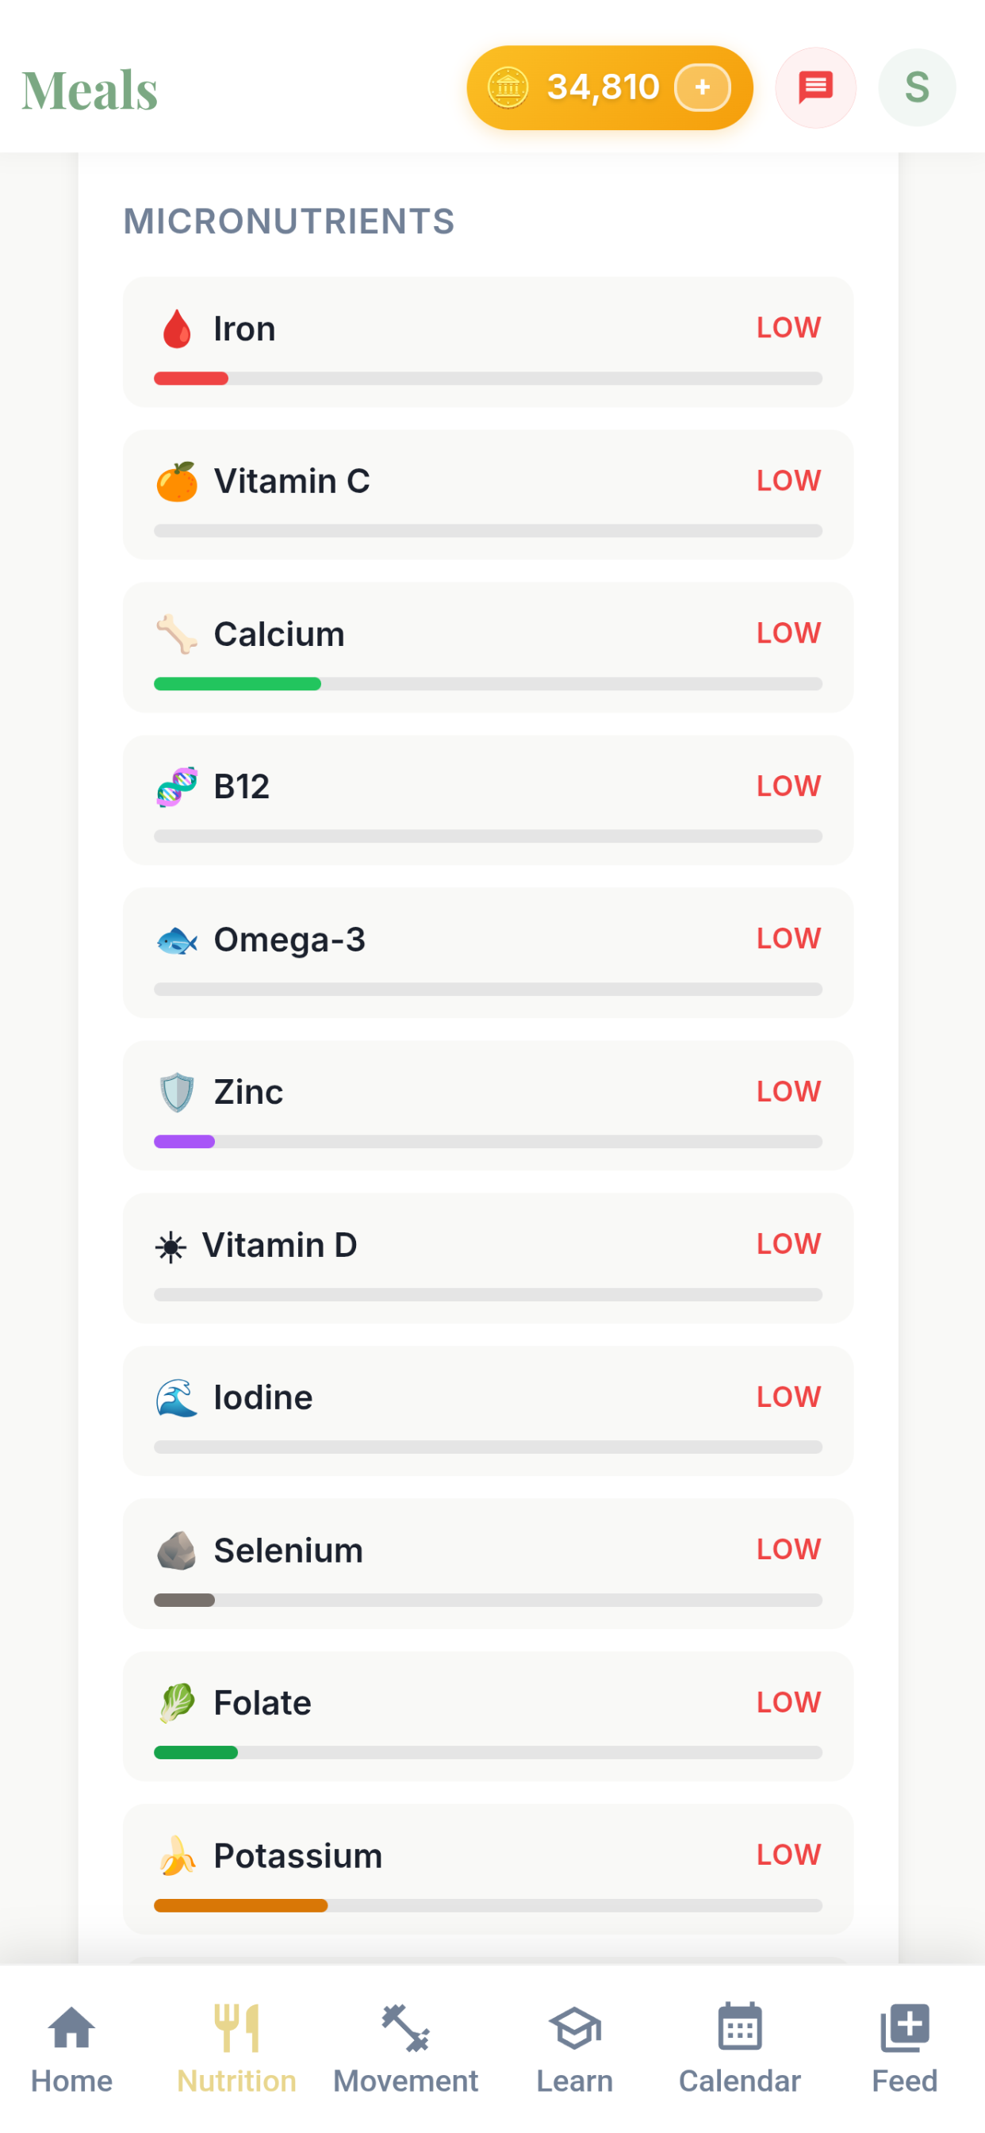Switch to the Movement tab
This screenshot has height=2133, width=985.
pyautogui.click(x=405, y=2049)
